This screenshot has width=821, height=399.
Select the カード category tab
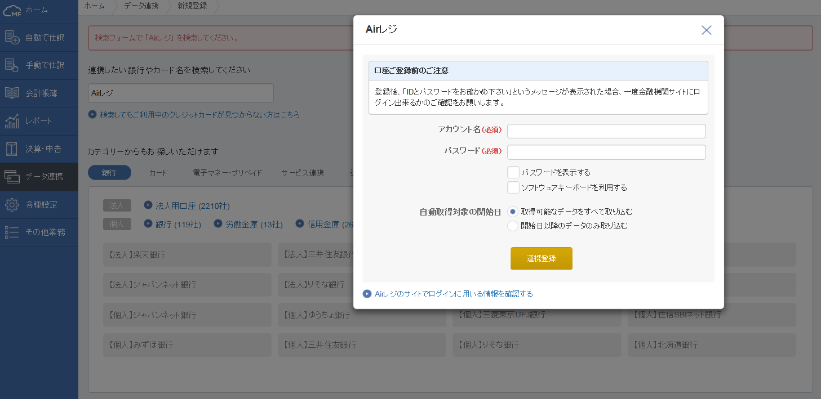coord(158,173)
